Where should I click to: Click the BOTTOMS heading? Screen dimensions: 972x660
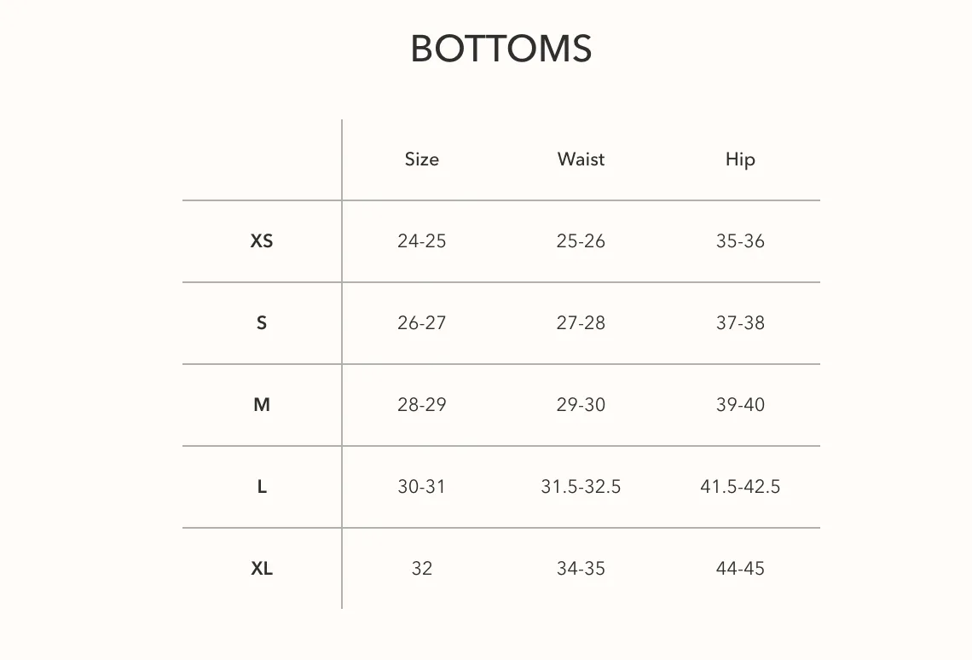[500, 49]
